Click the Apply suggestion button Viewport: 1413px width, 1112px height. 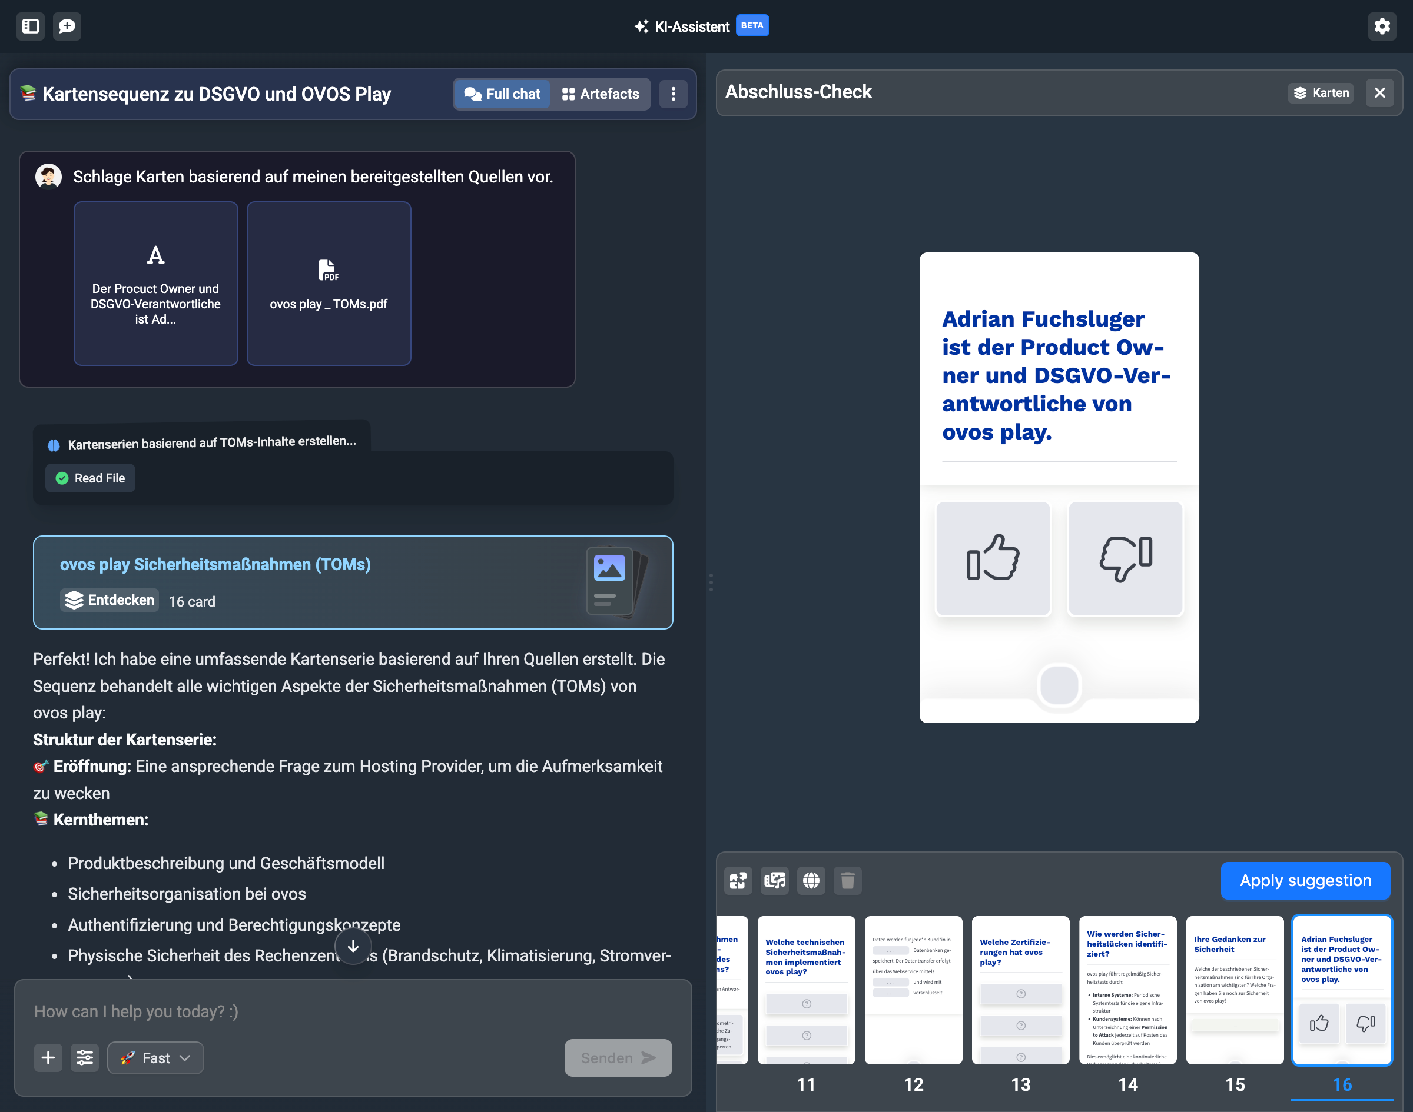coord(1305,880)
